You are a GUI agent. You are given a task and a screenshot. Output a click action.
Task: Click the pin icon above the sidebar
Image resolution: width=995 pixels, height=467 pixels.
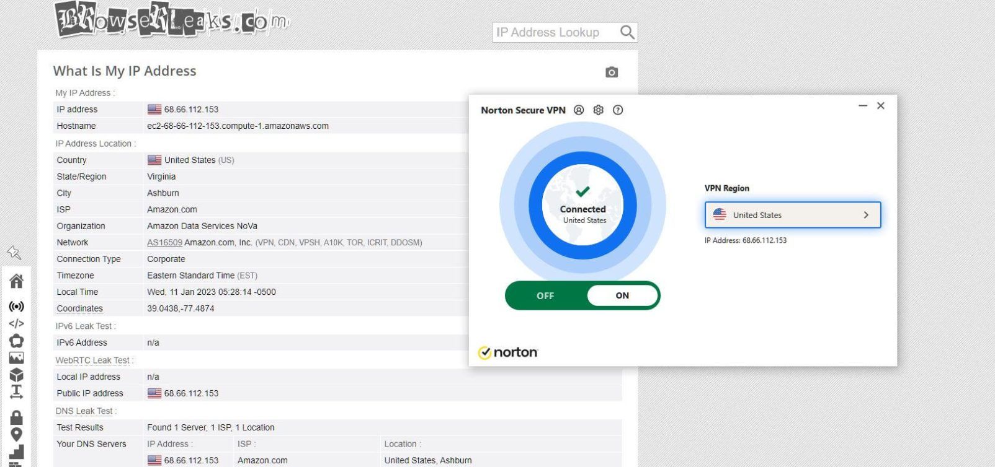tap(14, 253)
